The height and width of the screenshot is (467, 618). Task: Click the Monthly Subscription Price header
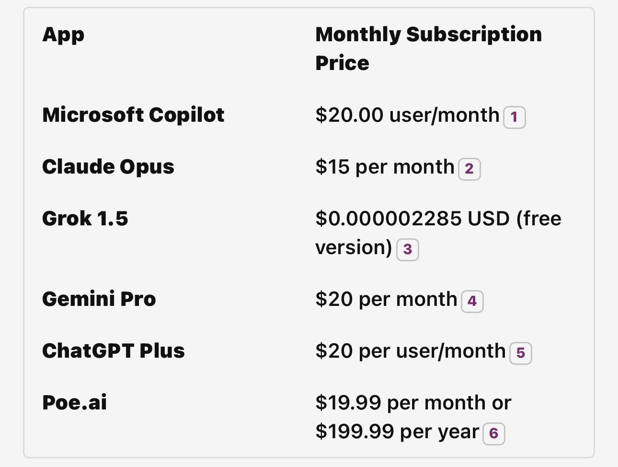[428, 48]
